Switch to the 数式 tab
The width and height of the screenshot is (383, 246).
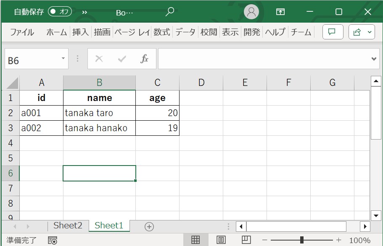[x=162, y=32]
